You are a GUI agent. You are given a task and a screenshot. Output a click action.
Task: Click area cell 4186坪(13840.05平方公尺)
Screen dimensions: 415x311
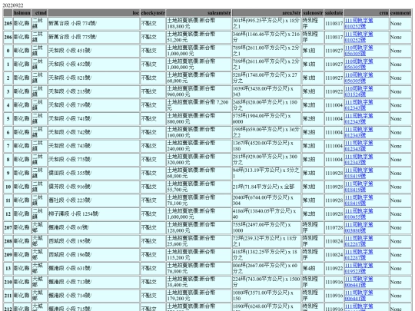pyautogui.click(x=267, y=214)
